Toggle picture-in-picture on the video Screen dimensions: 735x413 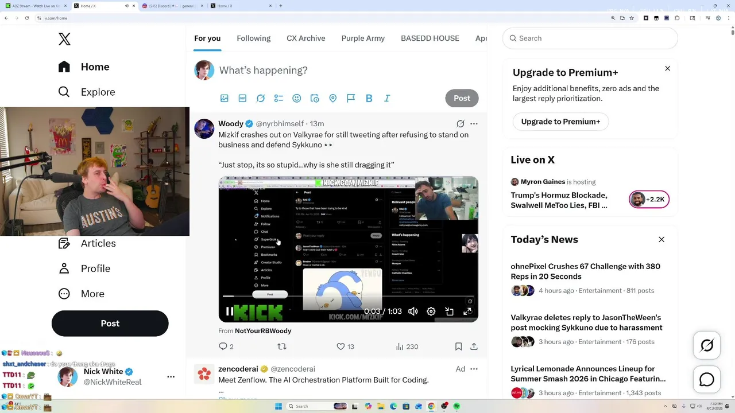450,311
